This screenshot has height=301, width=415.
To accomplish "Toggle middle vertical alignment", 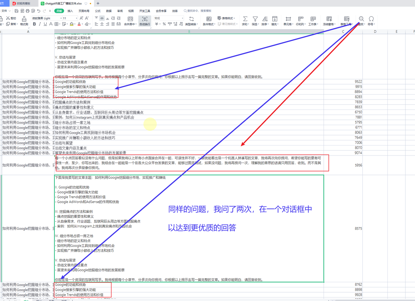I will coord(102,18).
